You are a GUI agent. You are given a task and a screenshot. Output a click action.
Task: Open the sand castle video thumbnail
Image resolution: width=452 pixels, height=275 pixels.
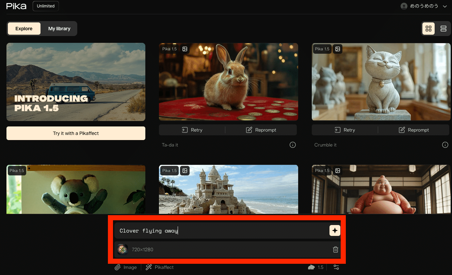(x=228, y=189)
